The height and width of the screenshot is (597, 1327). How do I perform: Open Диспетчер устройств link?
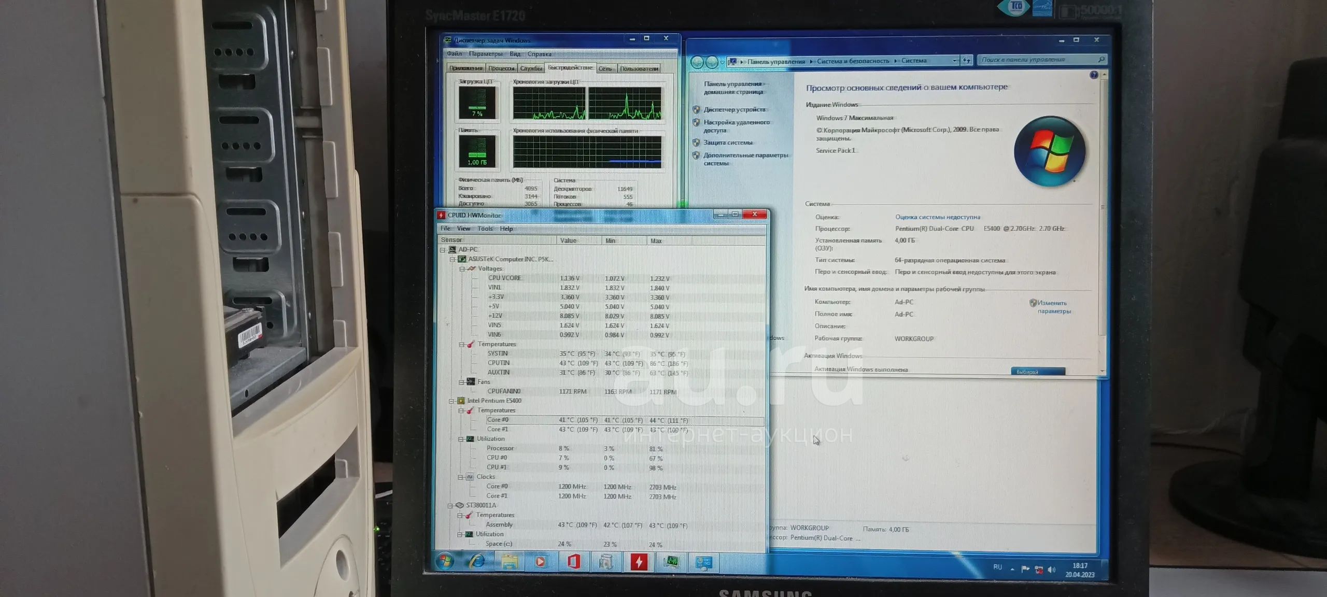point(734,109)
